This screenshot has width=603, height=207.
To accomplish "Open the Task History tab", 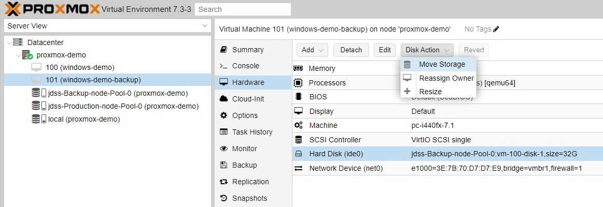I will 253,132.
